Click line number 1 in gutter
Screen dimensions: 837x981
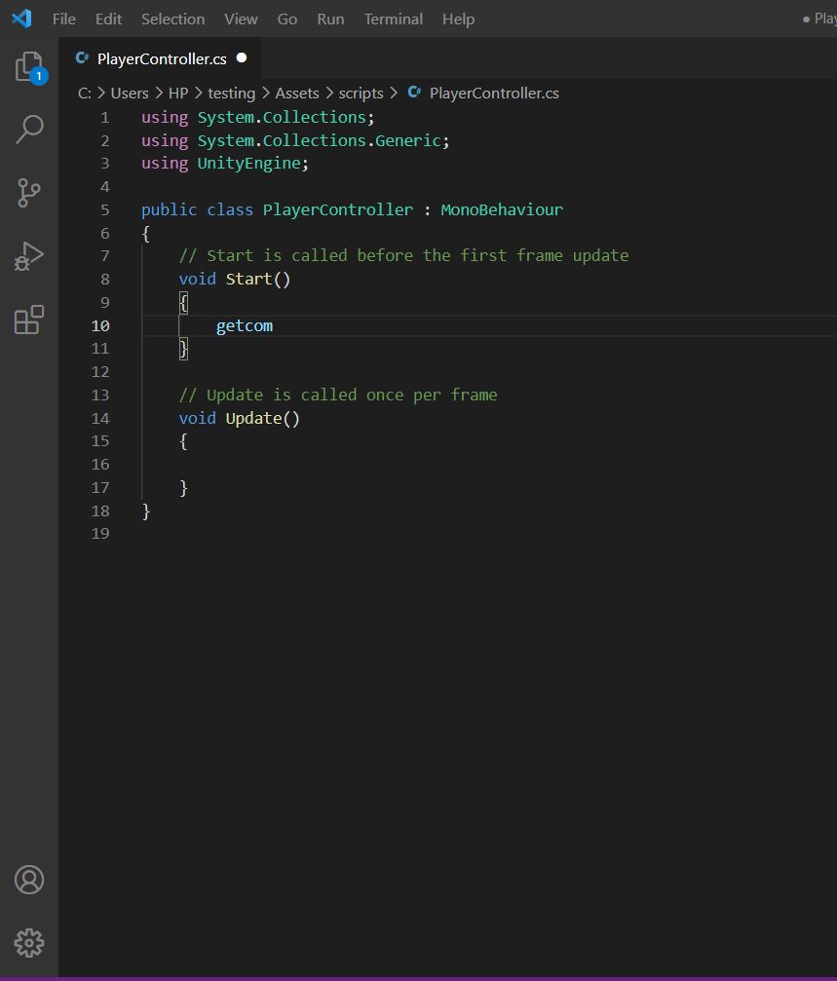(105, 118)
